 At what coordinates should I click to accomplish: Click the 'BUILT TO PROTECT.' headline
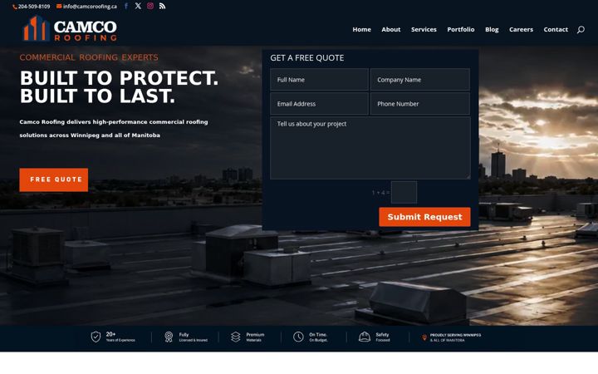coord(119,78)
